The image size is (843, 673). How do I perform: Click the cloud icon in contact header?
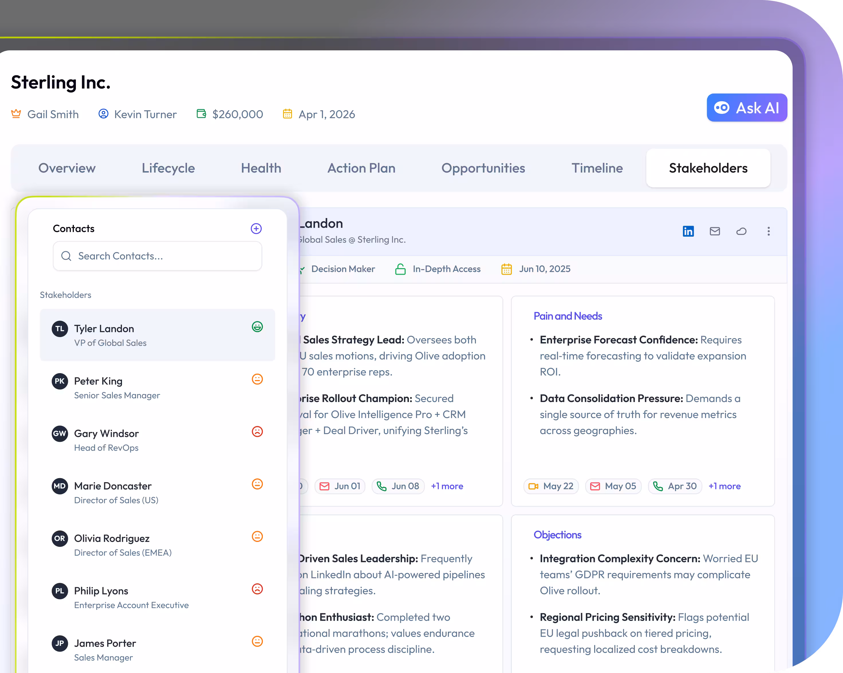(x=741, y=231)
